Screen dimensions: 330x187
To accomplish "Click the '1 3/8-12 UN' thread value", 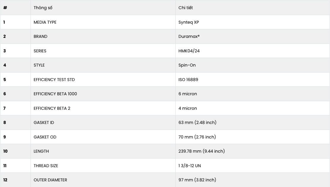I will click(x=190, y=166).
